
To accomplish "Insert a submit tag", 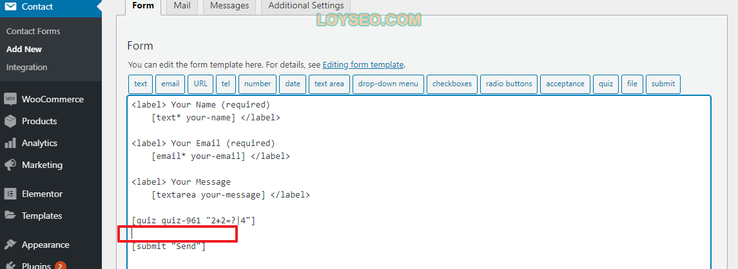I will tap(663, 84).
